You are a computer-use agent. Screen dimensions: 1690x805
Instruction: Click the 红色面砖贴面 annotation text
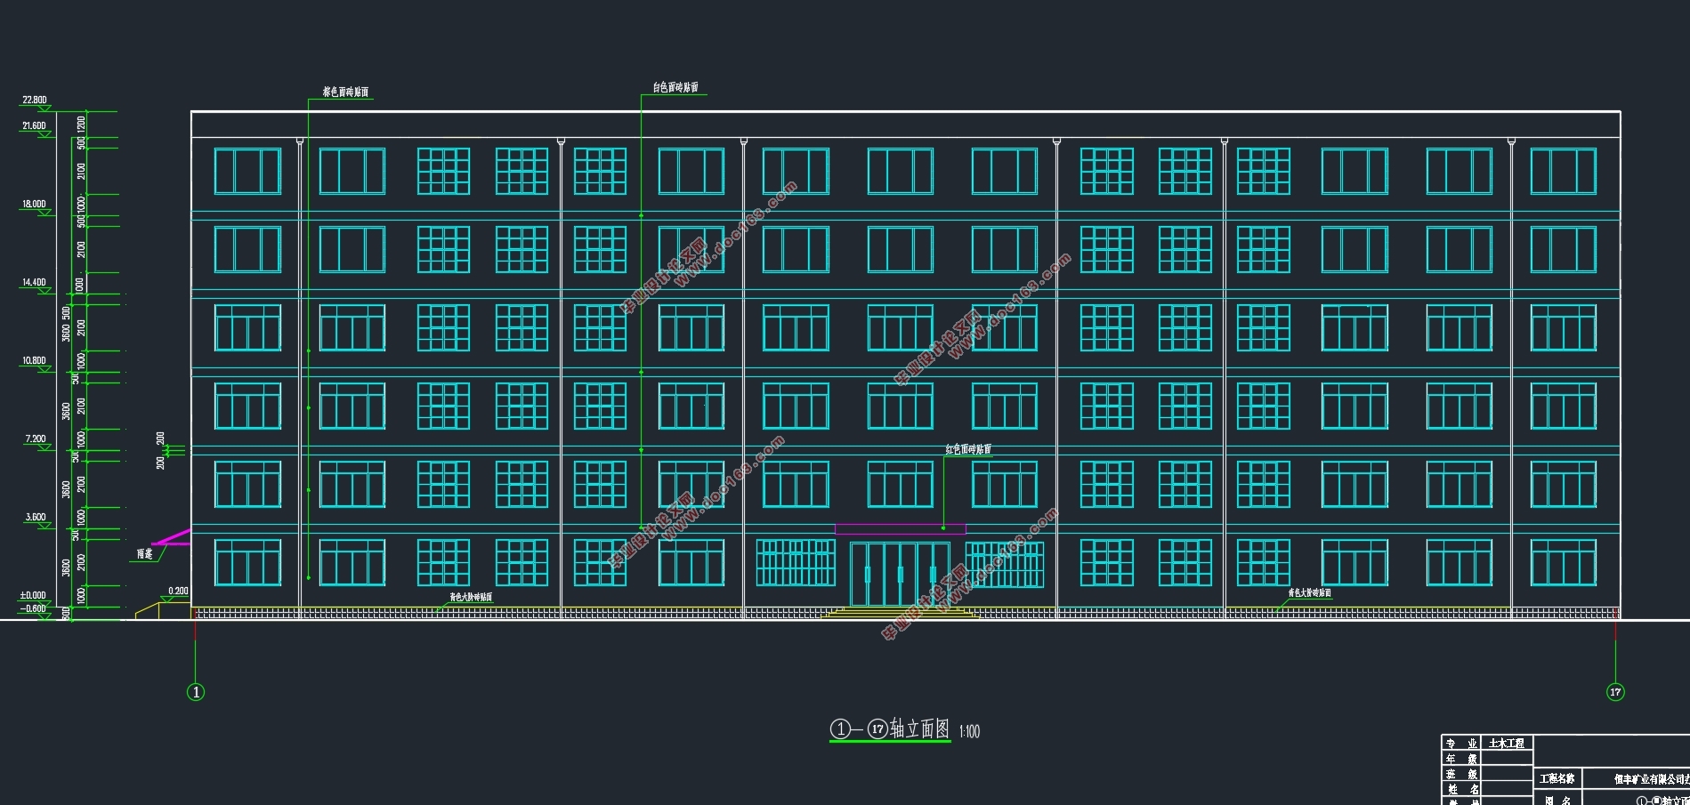[x=968, y=450]
